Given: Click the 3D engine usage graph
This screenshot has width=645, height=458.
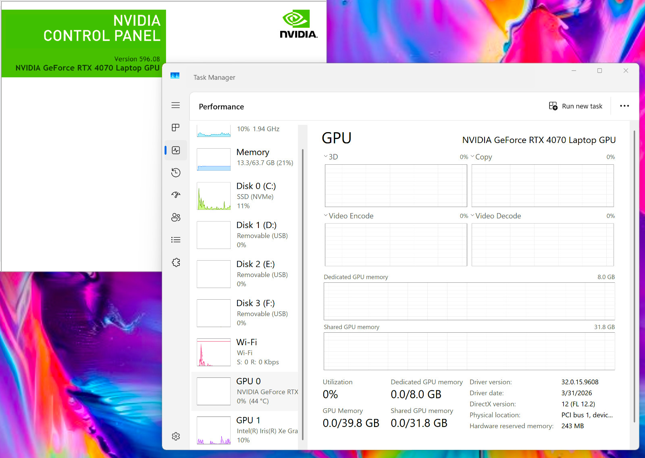Looking at the screenshot, I should (x=396, y=186).
